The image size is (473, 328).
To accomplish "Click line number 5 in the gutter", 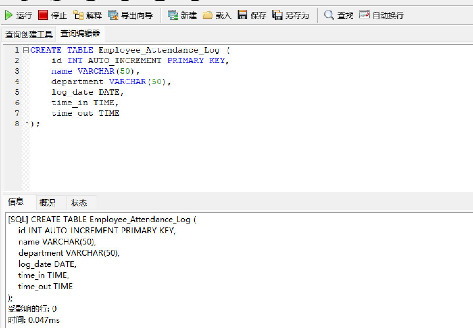I will click(17, 92).
